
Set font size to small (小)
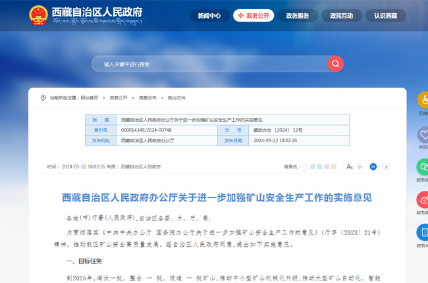pyautogui.click(x=360, y=167)
